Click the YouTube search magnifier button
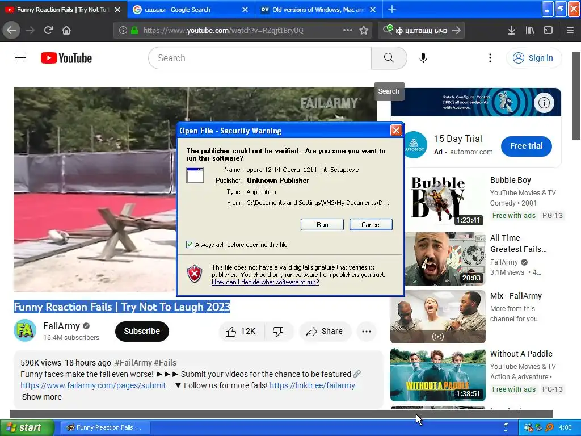This screenshot has height=436, width=581. coord(389,58)
